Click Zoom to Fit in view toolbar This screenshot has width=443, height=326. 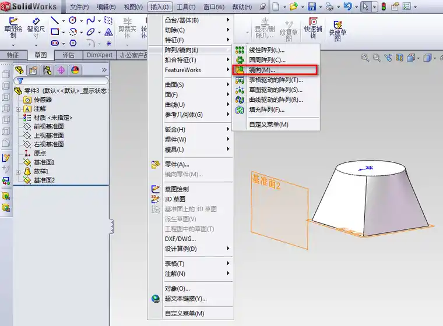(365, 58)
